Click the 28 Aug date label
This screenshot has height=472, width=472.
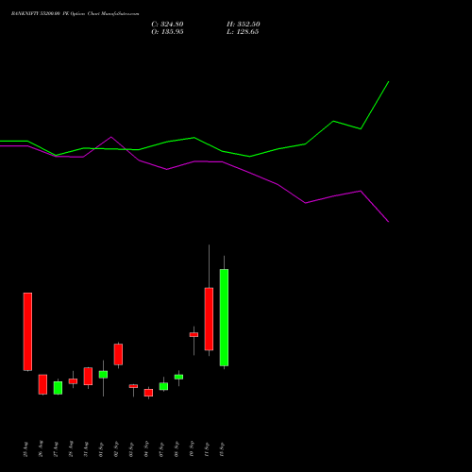[71, 449]
